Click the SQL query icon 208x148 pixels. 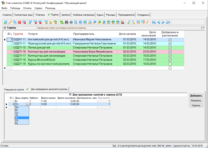[55, 22]
